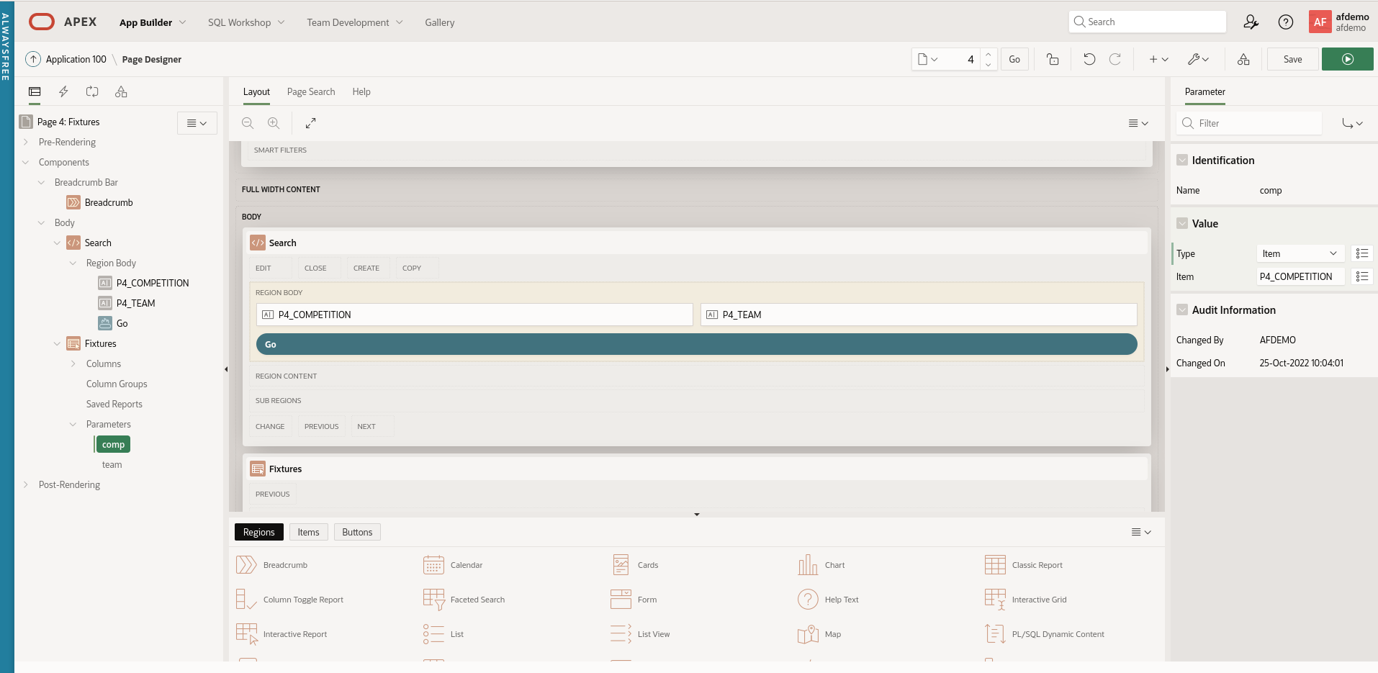1378x673 pixels.
Task: Run the page with the green play icon
Action: pyautogui.click(x=1347, y=59)
